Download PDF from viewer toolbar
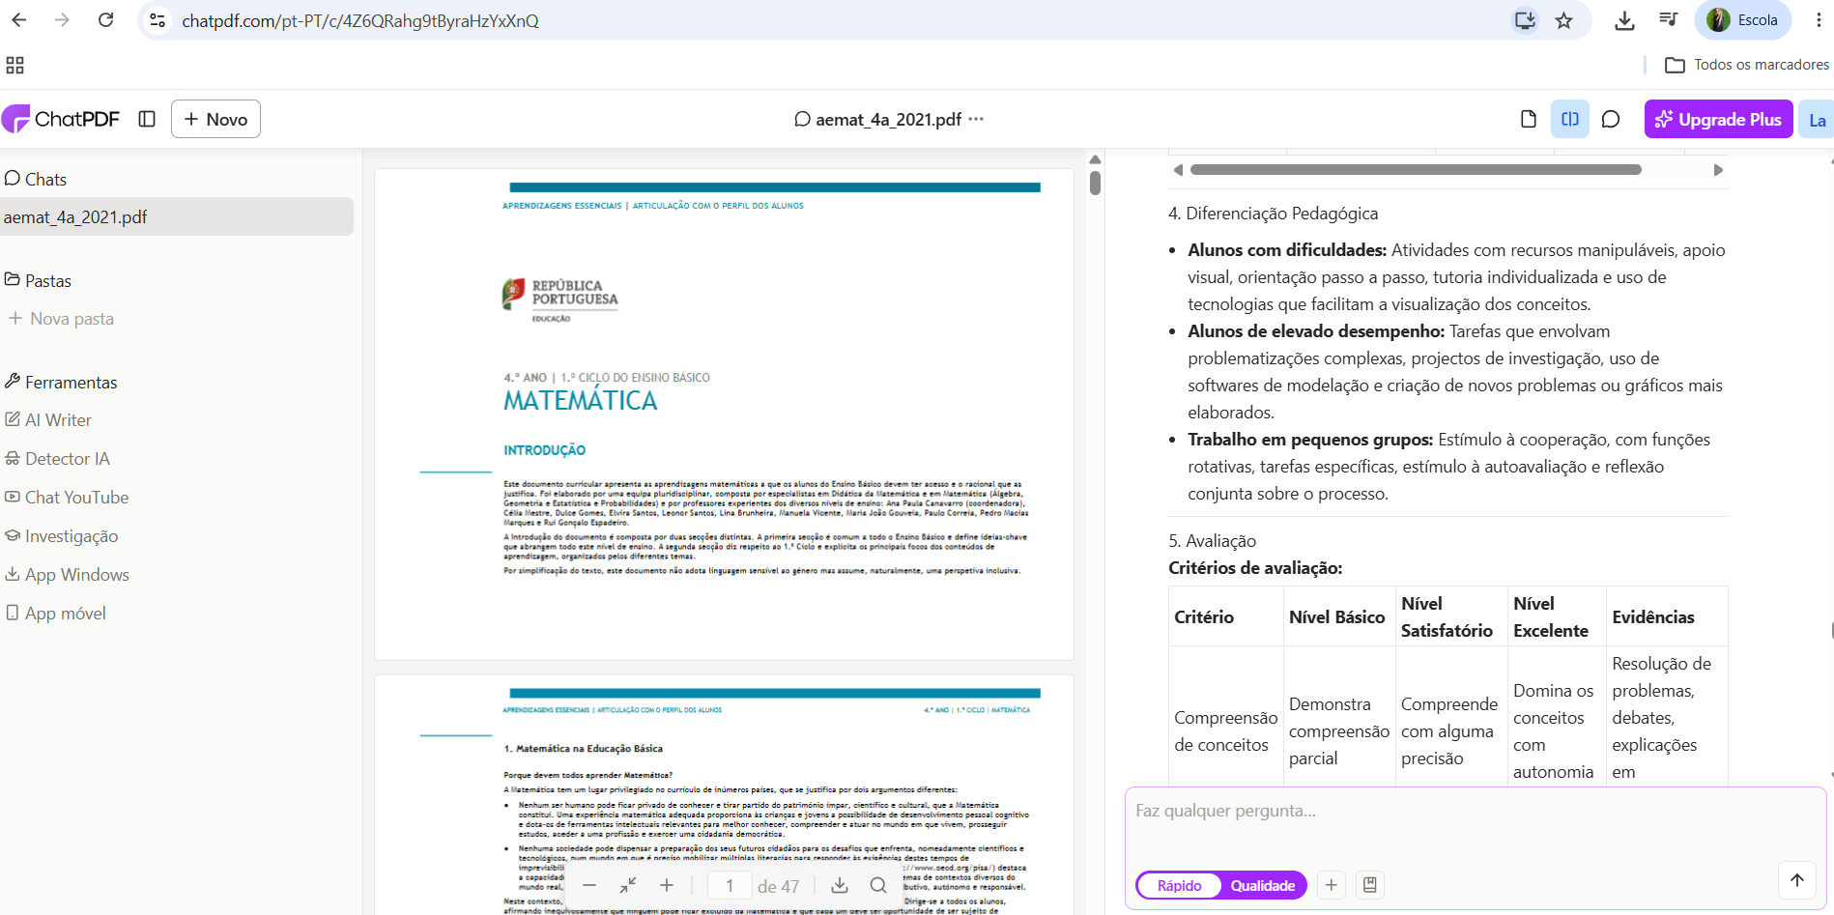 coord(840,885)
